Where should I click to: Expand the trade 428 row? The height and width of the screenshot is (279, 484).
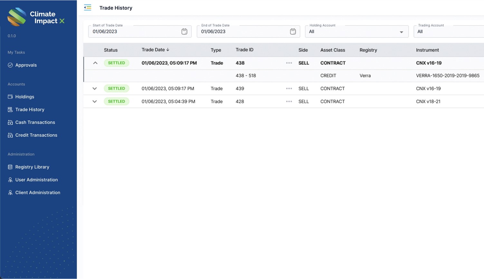[94, 101]
